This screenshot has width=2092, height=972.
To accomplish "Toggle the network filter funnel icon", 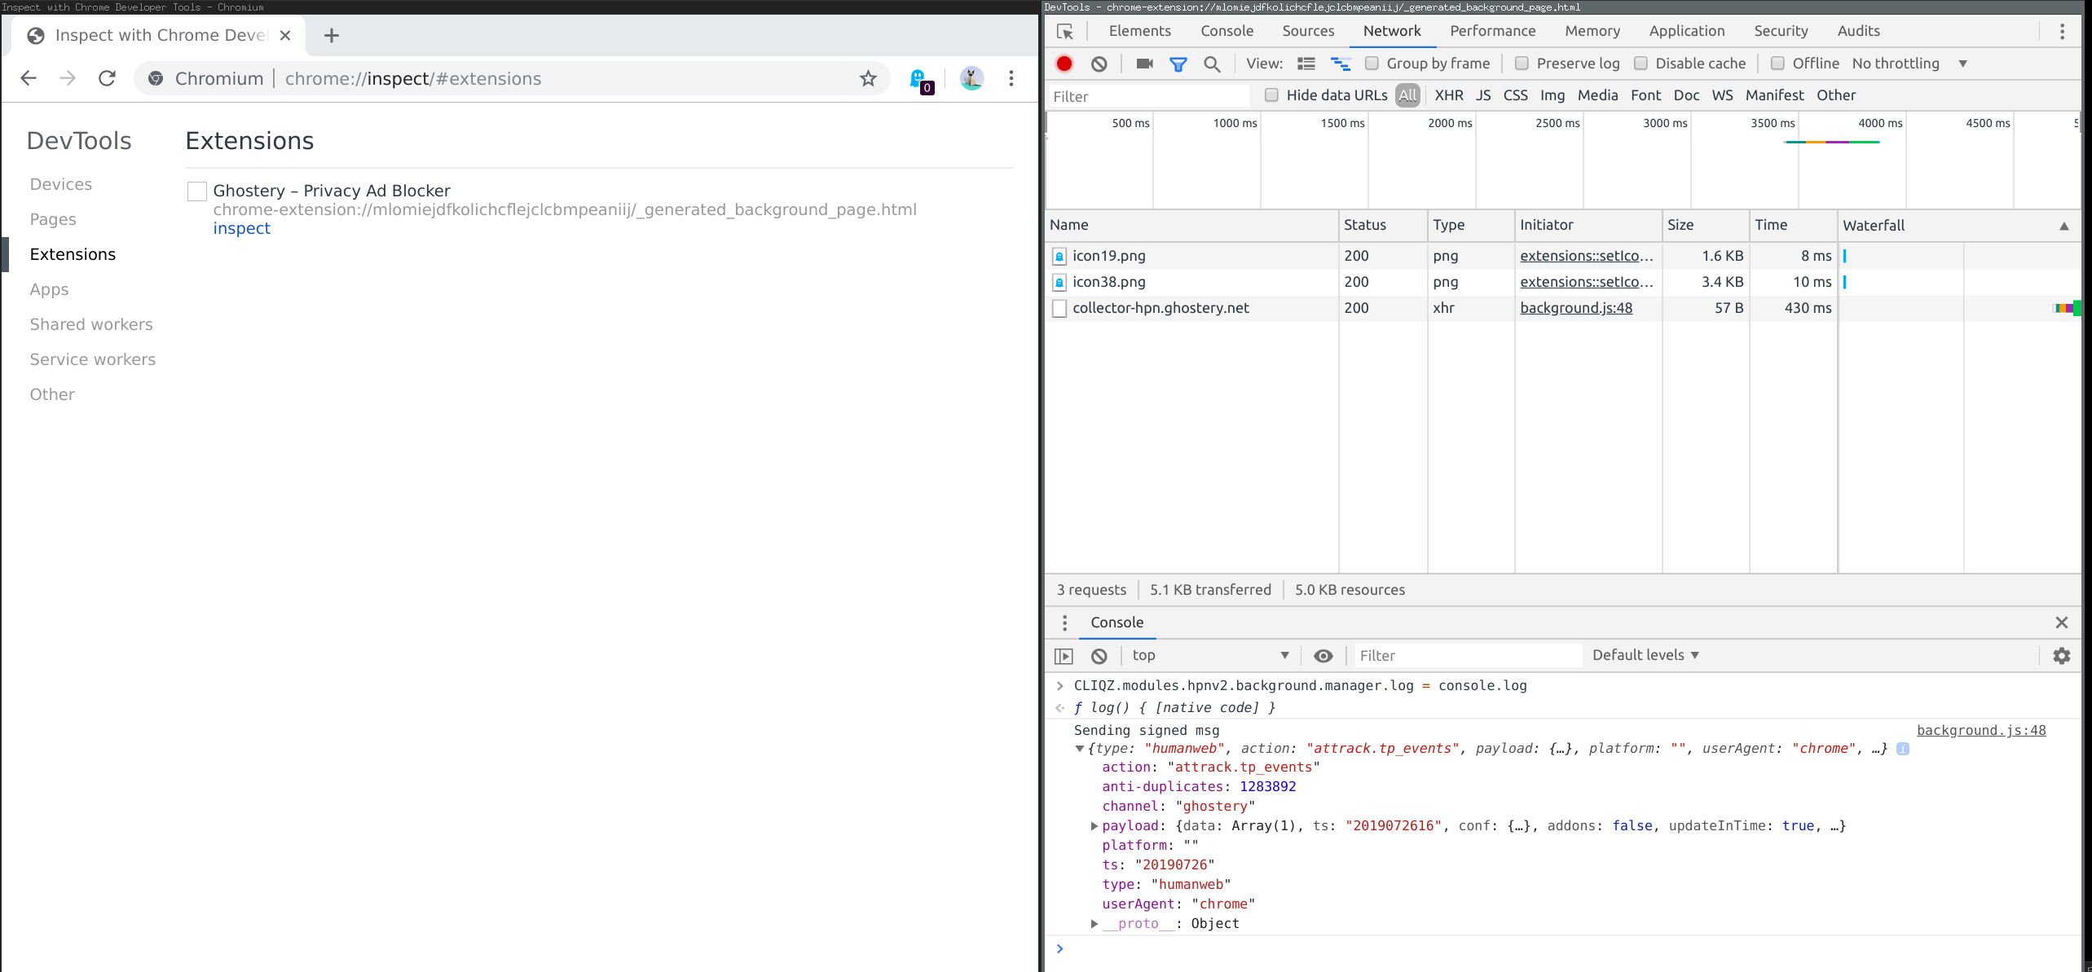I will pyautogui.click(x=1178, y=64).
